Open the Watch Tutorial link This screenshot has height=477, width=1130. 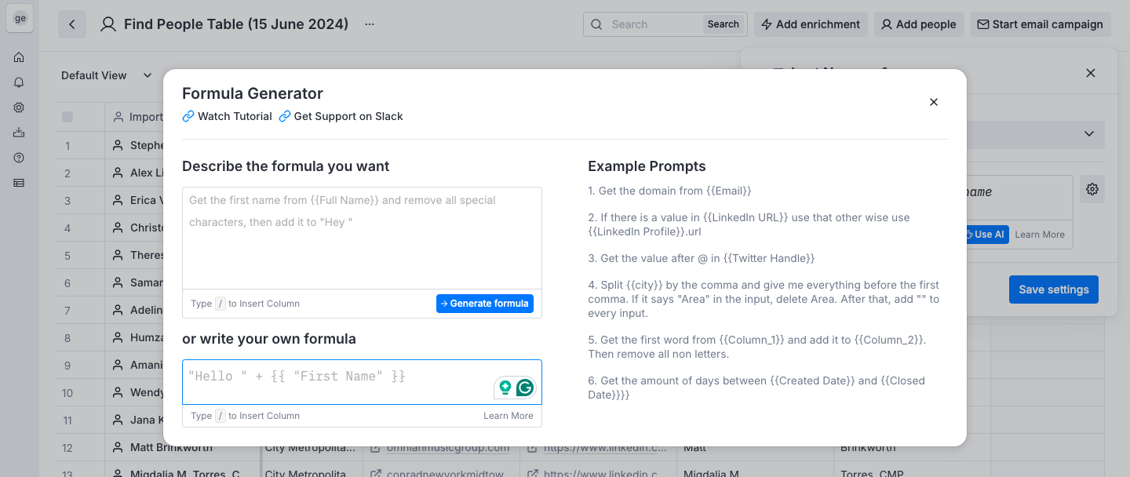tap(227, 116)
